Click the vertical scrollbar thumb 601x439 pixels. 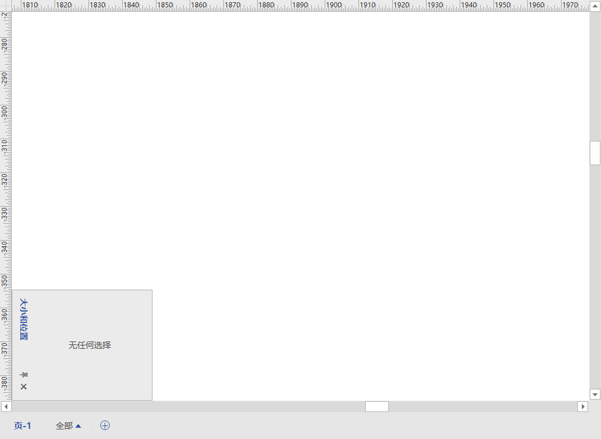click(595, 153)
